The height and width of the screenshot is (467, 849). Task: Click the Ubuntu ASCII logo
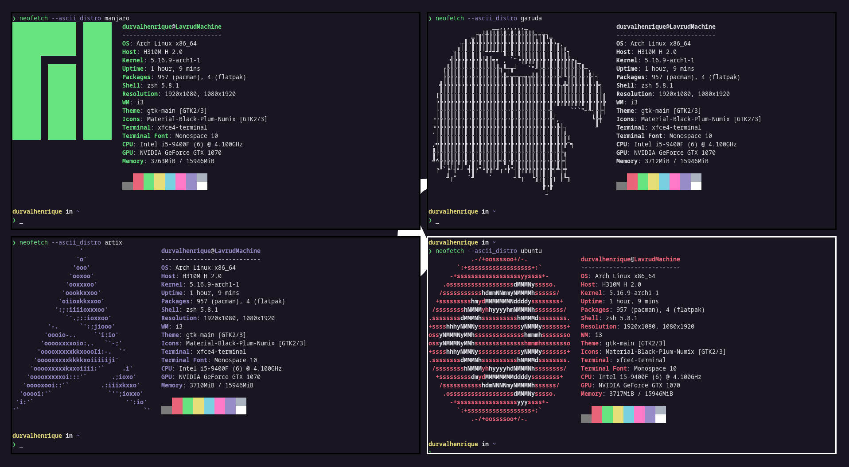pyautogui.click(x=499, y=339)
